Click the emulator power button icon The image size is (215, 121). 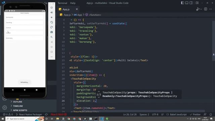(x=51, y=7)
